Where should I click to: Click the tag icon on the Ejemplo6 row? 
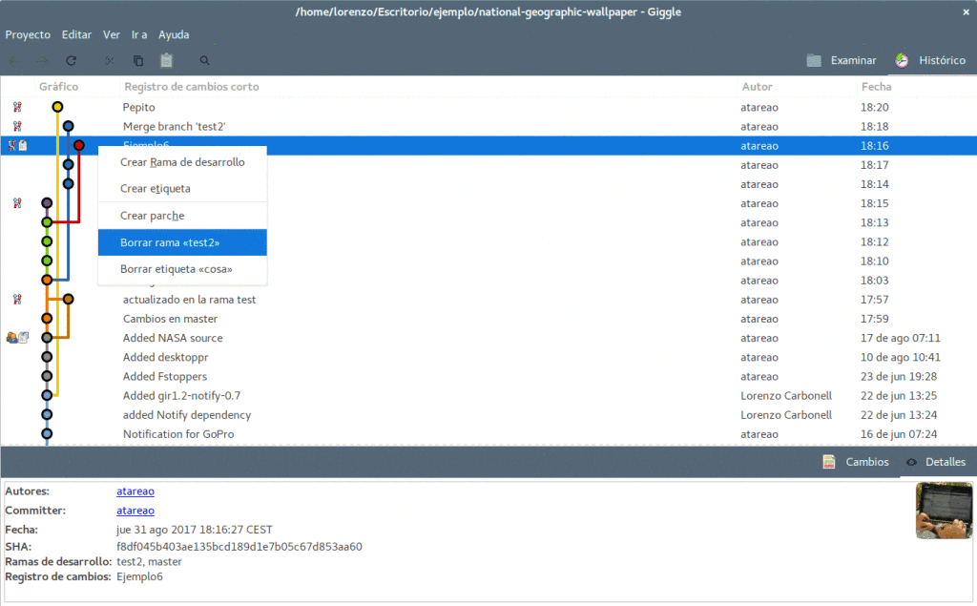23,145
